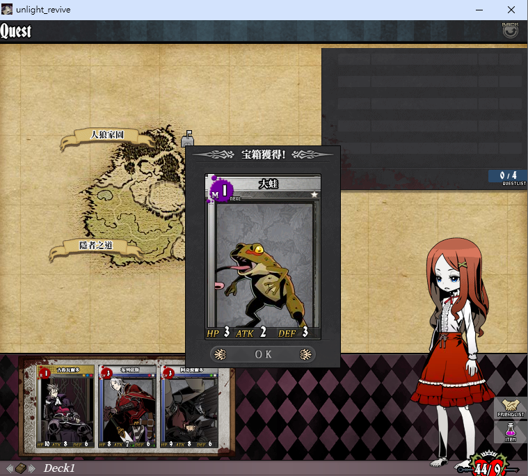Minimize the unlight_revive window
528x476 pixels.
tap(479, 10)
